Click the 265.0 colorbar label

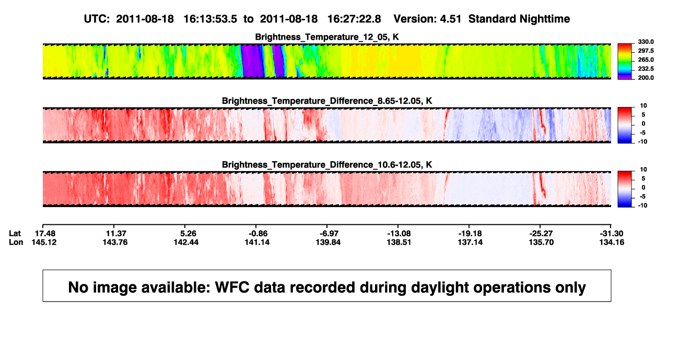pyautogui.click(x=646, y=60)
